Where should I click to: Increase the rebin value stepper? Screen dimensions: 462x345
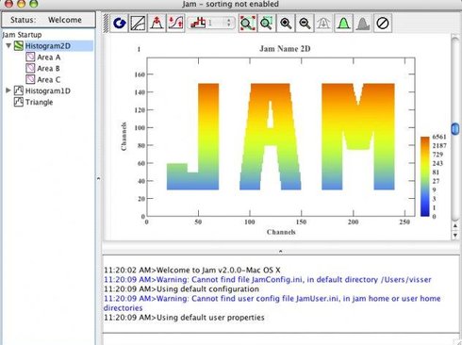coord(229,20)
